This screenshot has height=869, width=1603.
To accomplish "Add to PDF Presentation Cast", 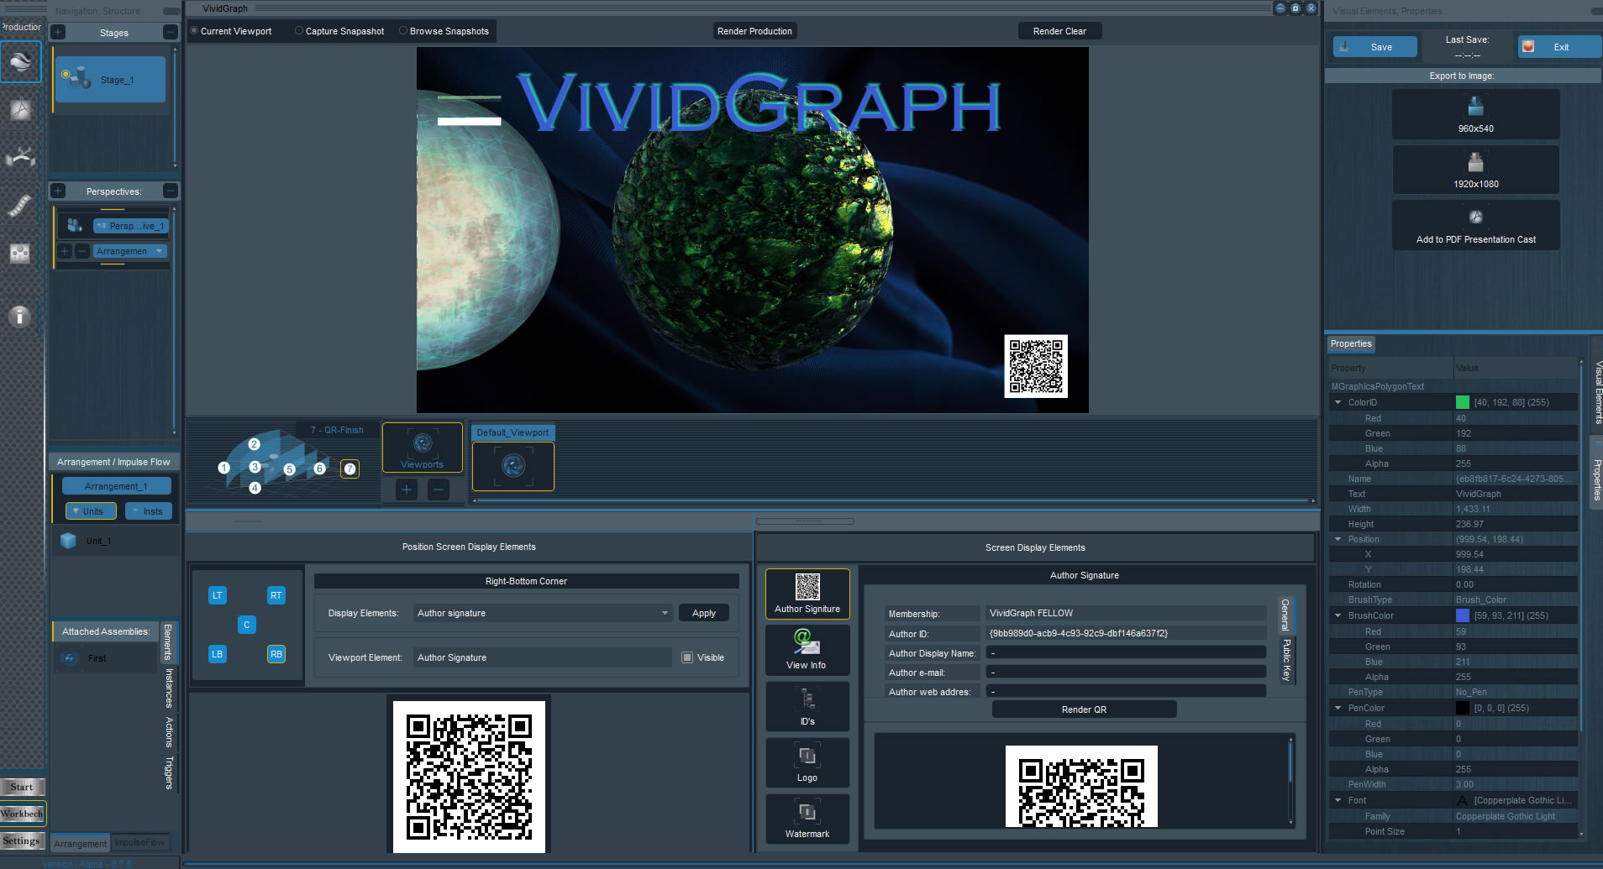I will pyautogui.click(x=1475, y=225).
